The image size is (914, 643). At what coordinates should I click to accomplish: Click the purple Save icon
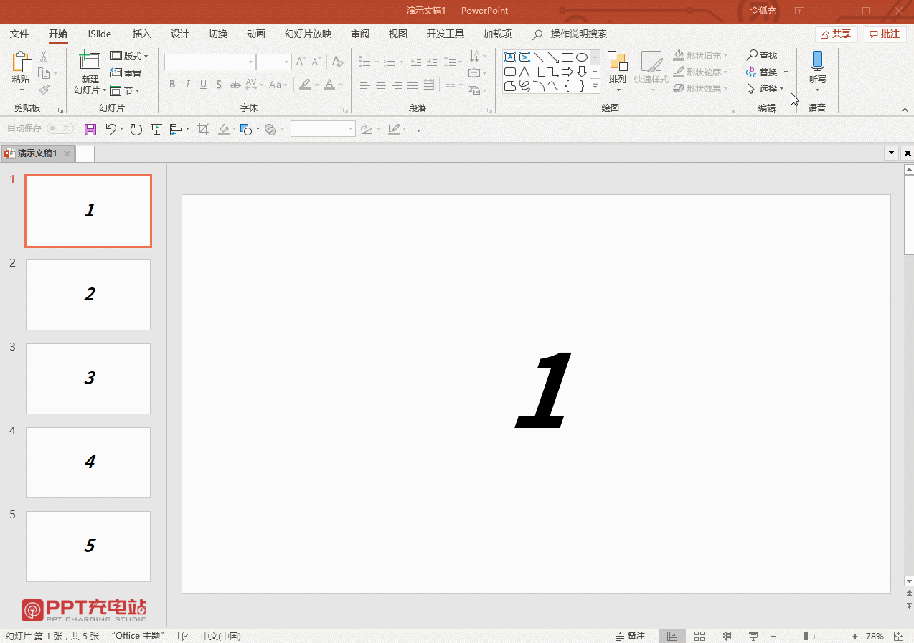tap(90, 129)
